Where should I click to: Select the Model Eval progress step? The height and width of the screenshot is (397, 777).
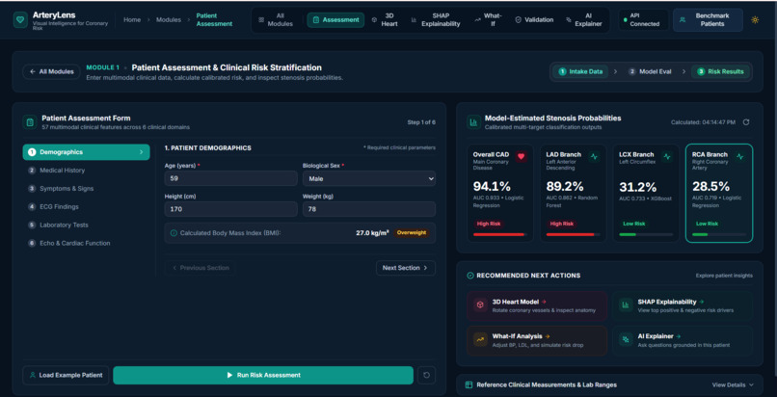[x=650, y=71]
